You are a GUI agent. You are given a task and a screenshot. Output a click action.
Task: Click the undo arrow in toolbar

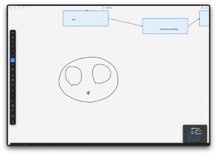(x=13, y=90)
